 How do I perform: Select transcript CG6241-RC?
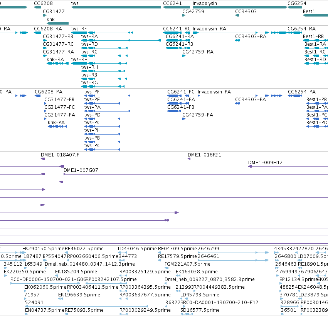tap(177, 33)
